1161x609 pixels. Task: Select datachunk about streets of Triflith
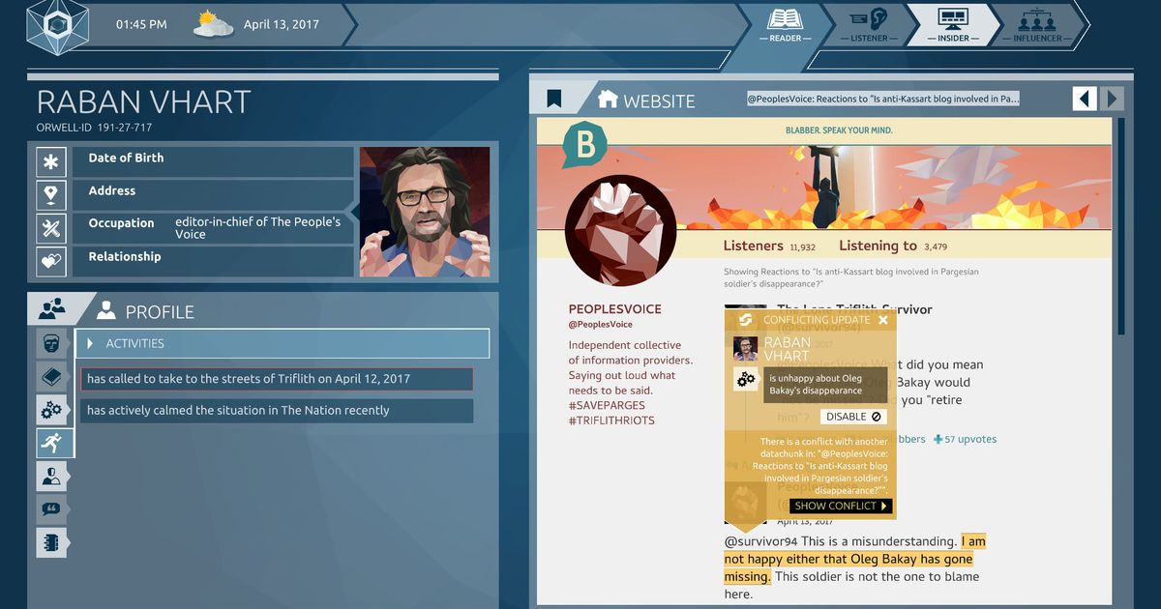[277, 379]
